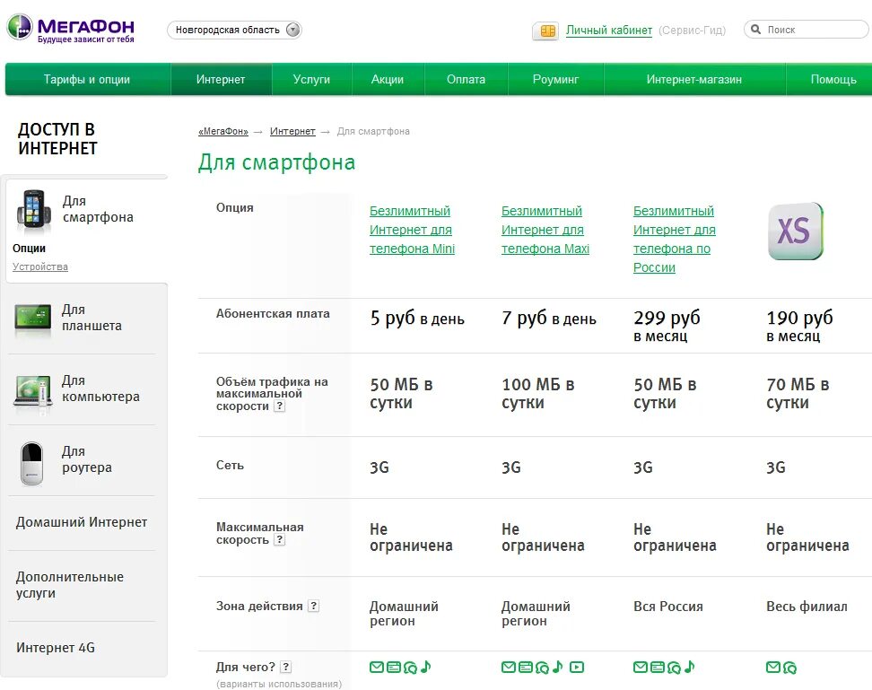
Task: Click chat icon in Mini column
Action: [410, 668]
